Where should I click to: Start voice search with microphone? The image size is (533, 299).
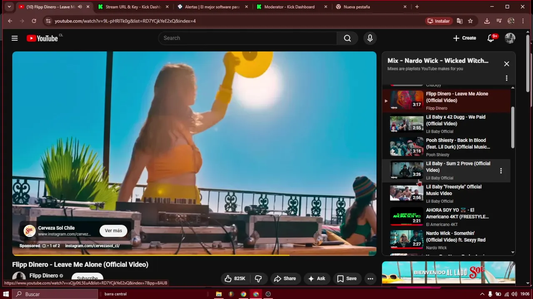370,38
